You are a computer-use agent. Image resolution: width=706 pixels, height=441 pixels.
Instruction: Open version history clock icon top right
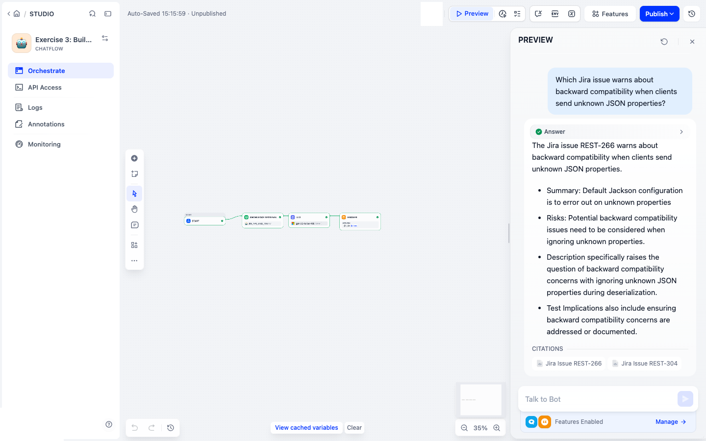tap(692, 14)
